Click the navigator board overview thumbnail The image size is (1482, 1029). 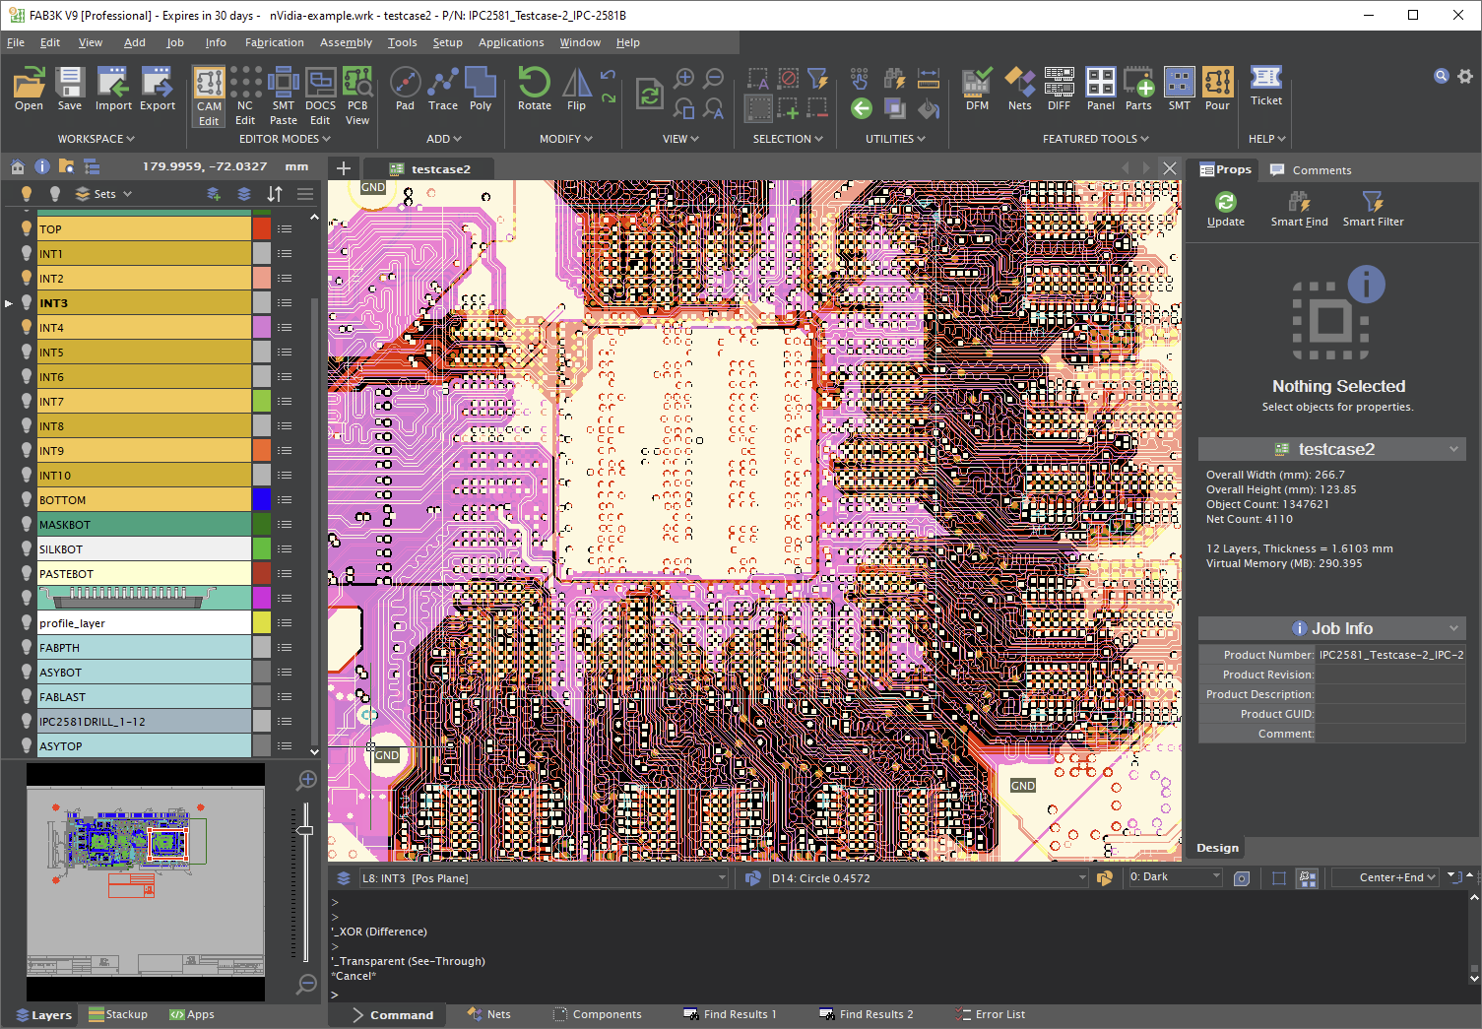click(146, 882)
